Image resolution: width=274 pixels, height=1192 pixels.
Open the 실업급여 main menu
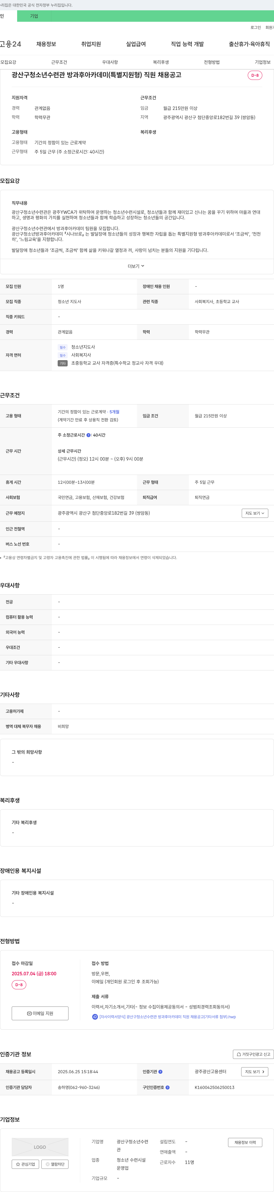tap(136, 44)
